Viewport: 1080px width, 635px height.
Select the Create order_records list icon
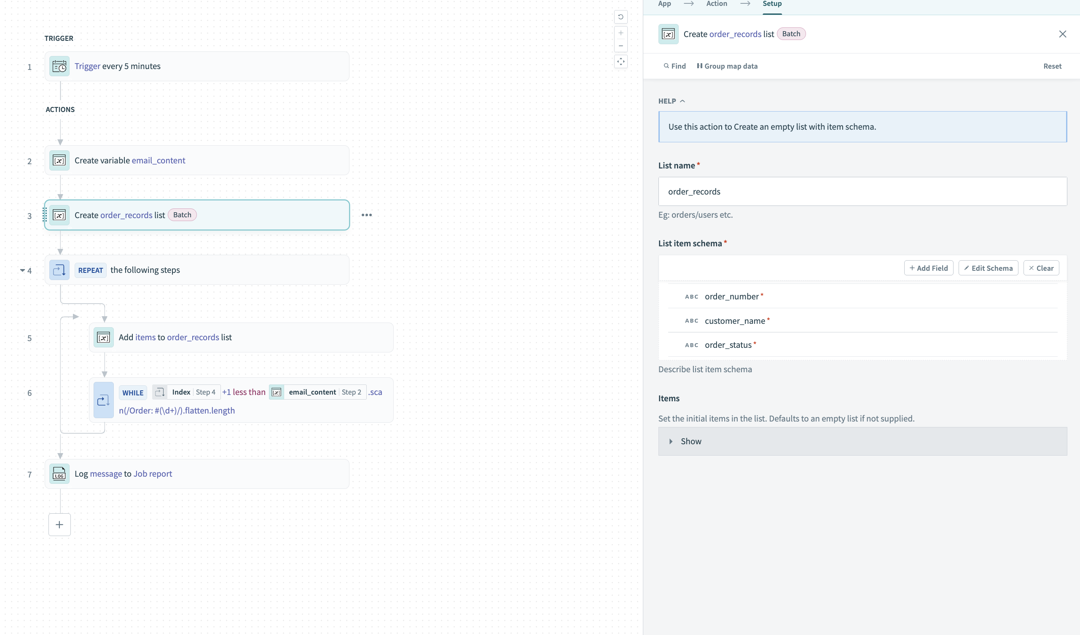[x=59, y=215]
